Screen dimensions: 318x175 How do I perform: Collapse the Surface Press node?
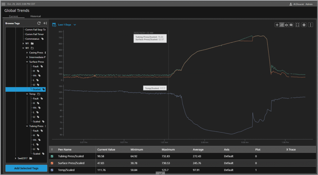(27, 62)
